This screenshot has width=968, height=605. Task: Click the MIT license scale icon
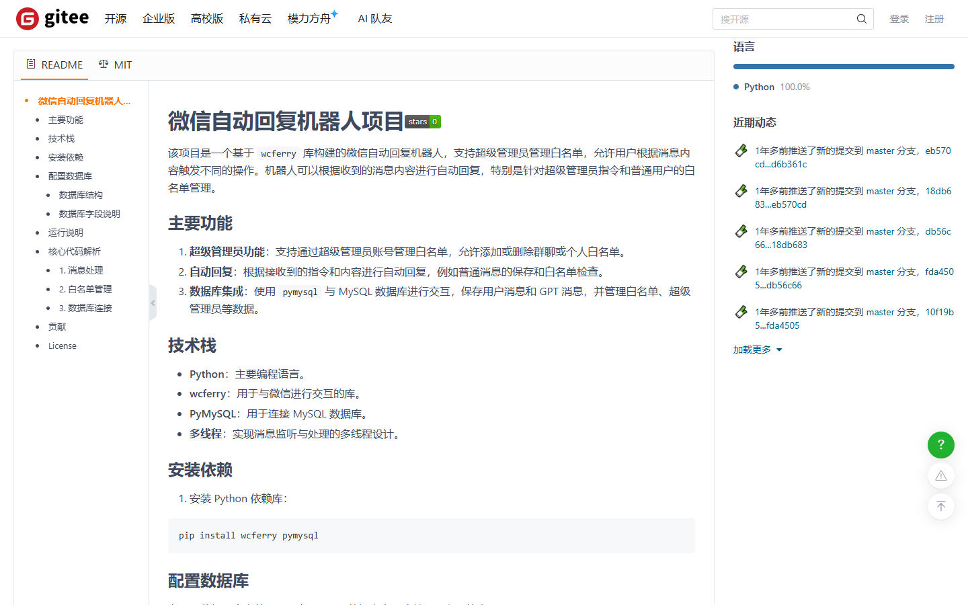click(104, 64)
